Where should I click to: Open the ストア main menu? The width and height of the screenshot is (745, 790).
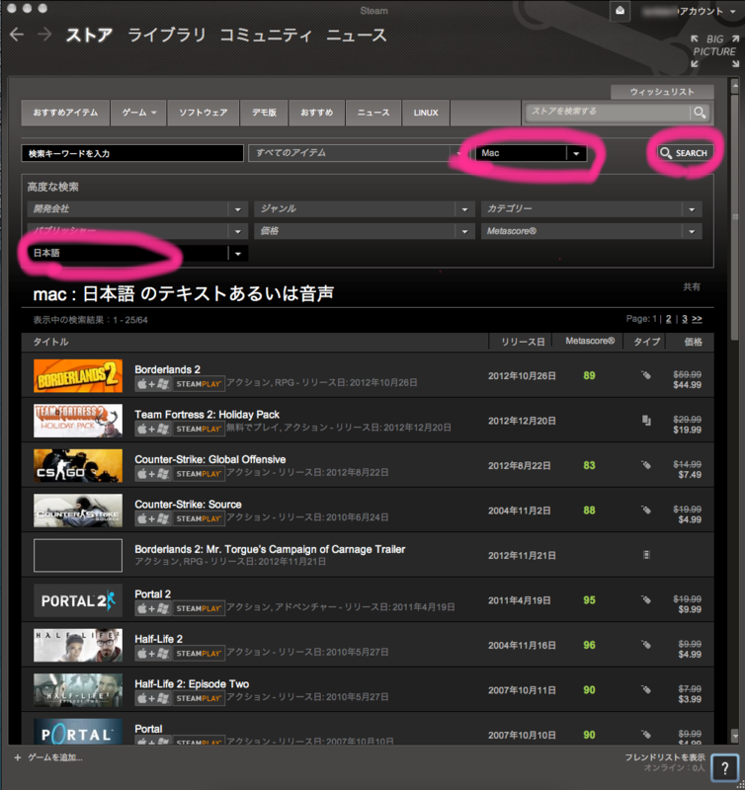pos(89,35)
